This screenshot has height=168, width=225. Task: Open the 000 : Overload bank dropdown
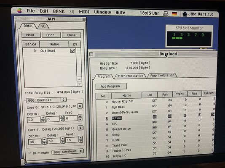click(46, 100)
